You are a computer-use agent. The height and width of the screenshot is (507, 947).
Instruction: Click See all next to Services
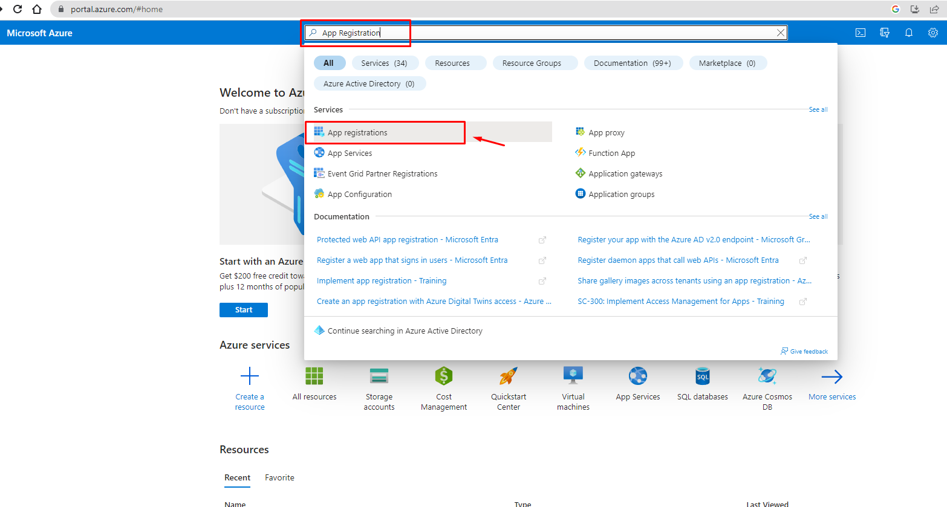(x=818, y=109)
